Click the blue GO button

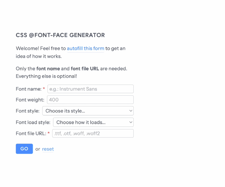(24, 149)
